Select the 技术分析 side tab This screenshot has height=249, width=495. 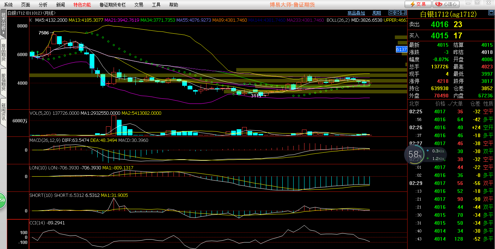click(x=3, y=24)
